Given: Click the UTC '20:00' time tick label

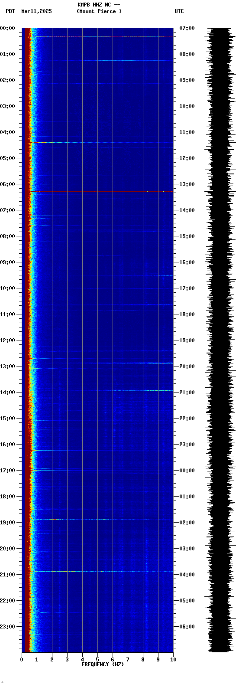Looking at the screenshot, I should point(187,366).
